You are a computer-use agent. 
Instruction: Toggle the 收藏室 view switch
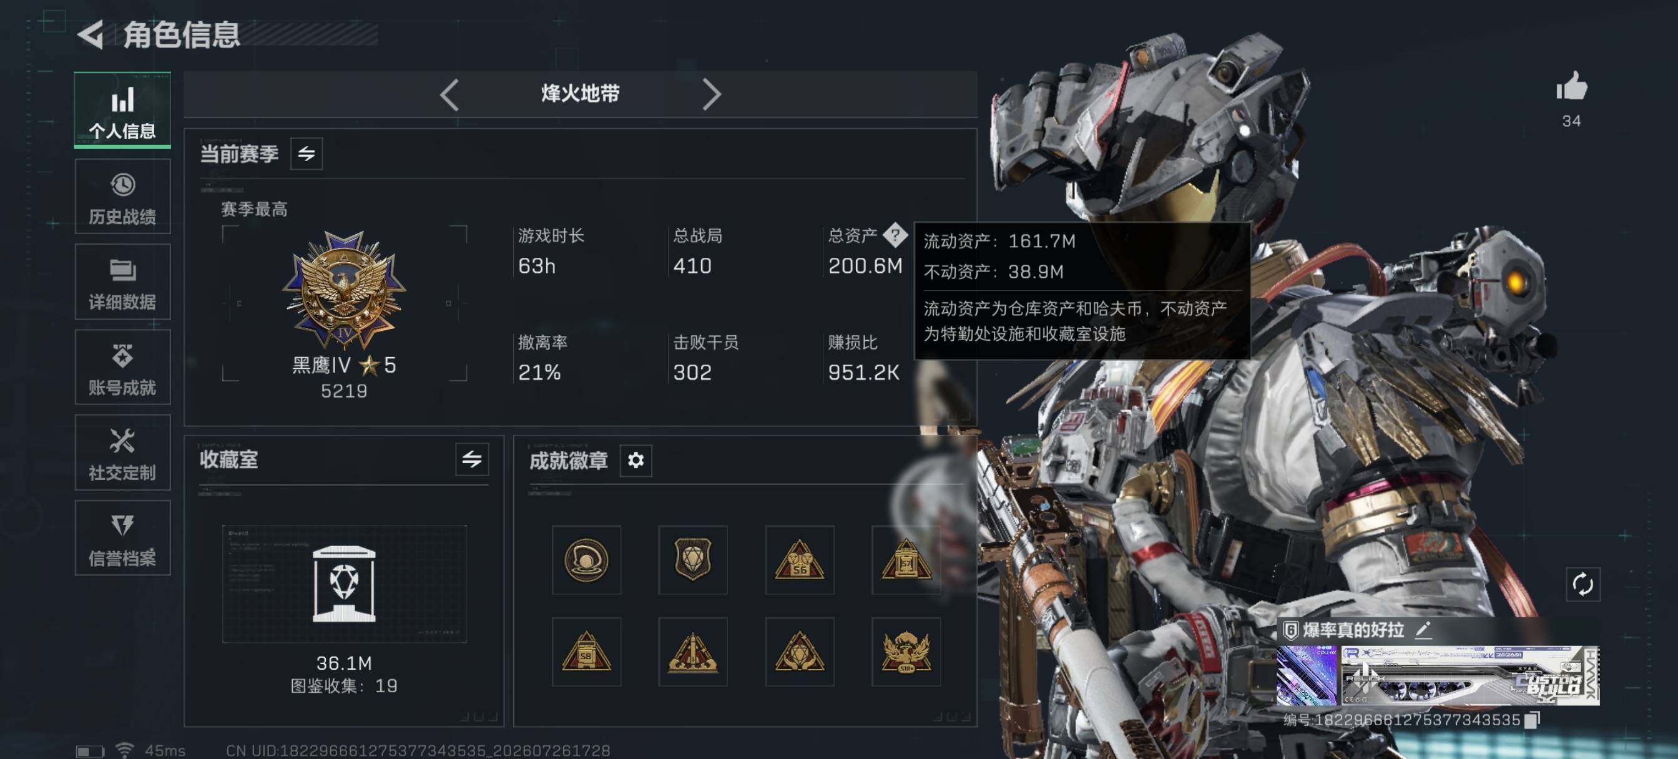[471, 459]
